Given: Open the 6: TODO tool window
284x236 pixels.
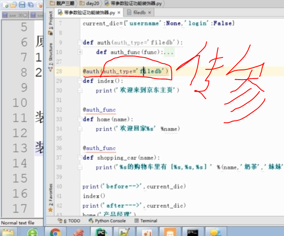Looking at the screenshot, I should coord(69,221).
